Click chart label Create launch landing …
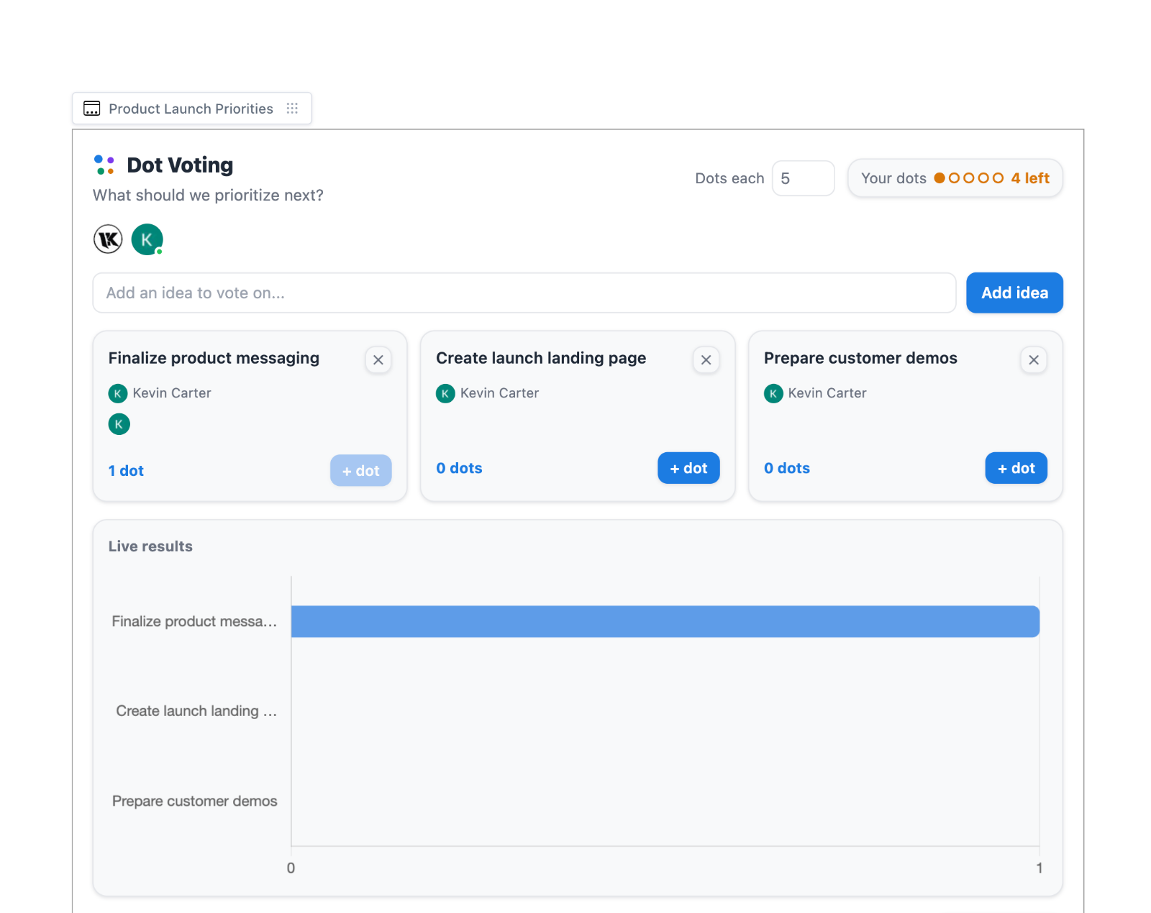1151x913 pixels. click(x=196, y=711)
